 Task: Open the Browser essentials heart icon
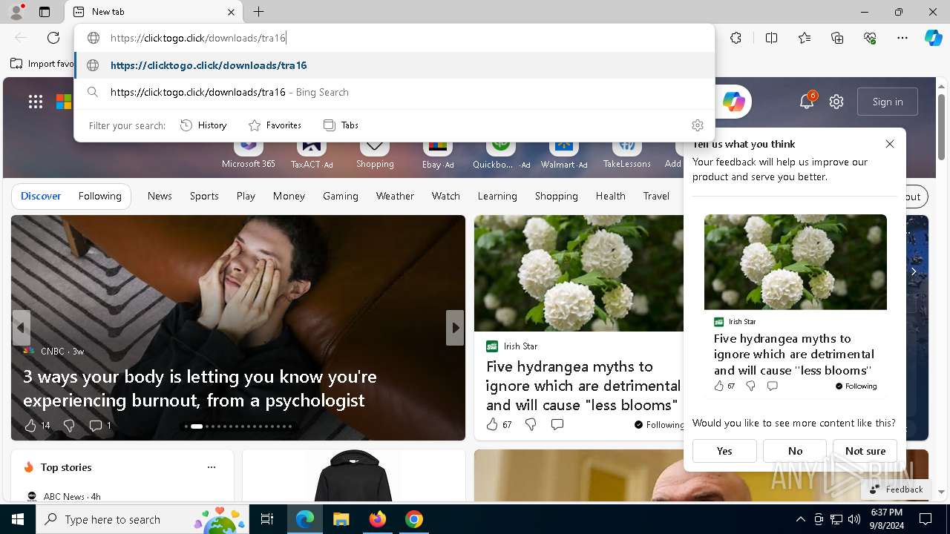870,38
